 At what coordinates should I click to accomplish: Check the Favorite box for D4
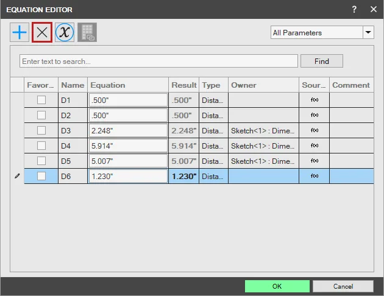click(x=41, y=146)
